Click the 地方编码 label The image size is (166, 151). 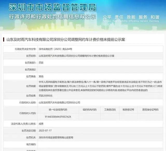(31, 144)
